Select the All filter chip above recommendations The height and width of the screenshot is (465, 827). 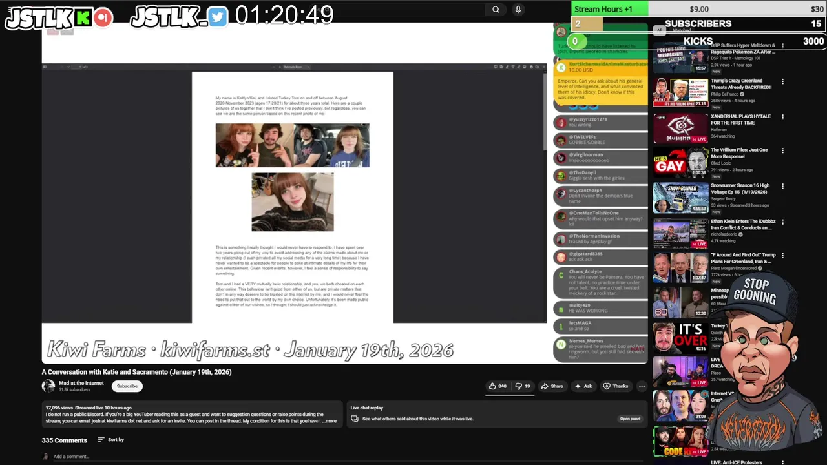(x=660, y=30)
